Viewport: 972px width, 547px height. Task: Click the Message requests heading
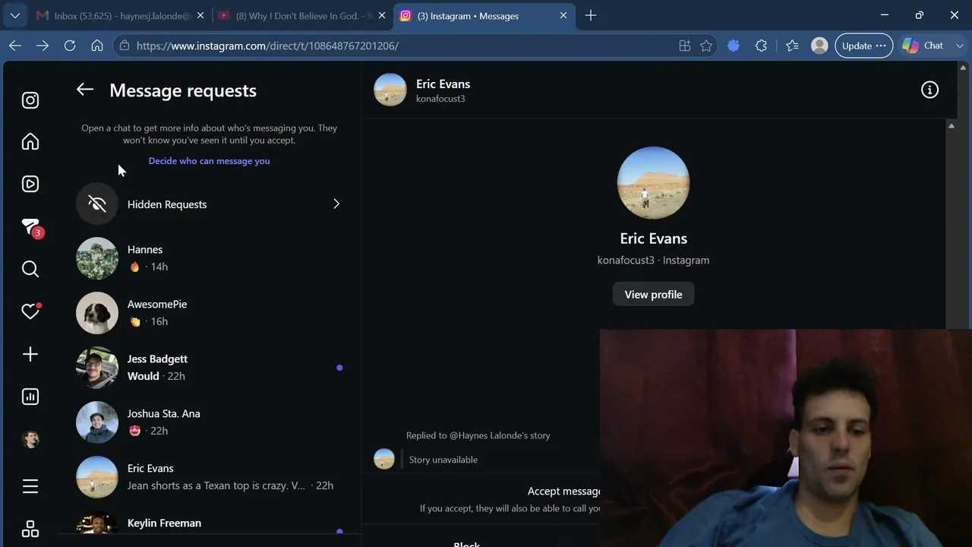pyautogui.click(x=183, y=90)
